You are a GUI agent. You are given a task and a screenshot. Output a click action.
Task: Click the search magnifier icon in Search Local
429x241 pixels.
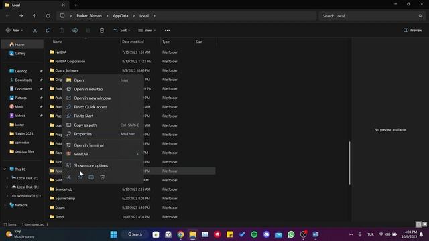420,16
